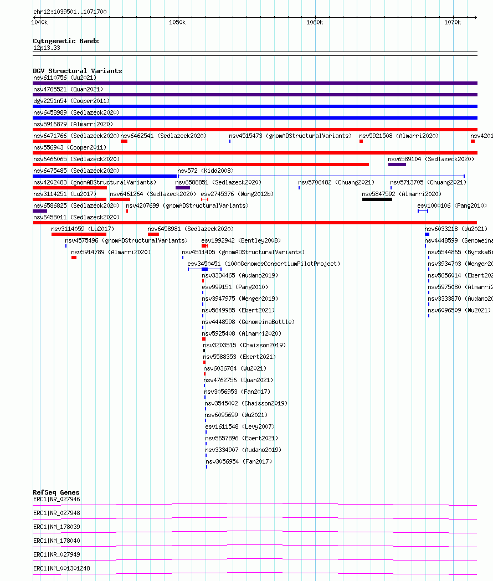Click the nsv6471766 (Sedlazeck2020) label
493x581 pixels.
tap(76, 136)
